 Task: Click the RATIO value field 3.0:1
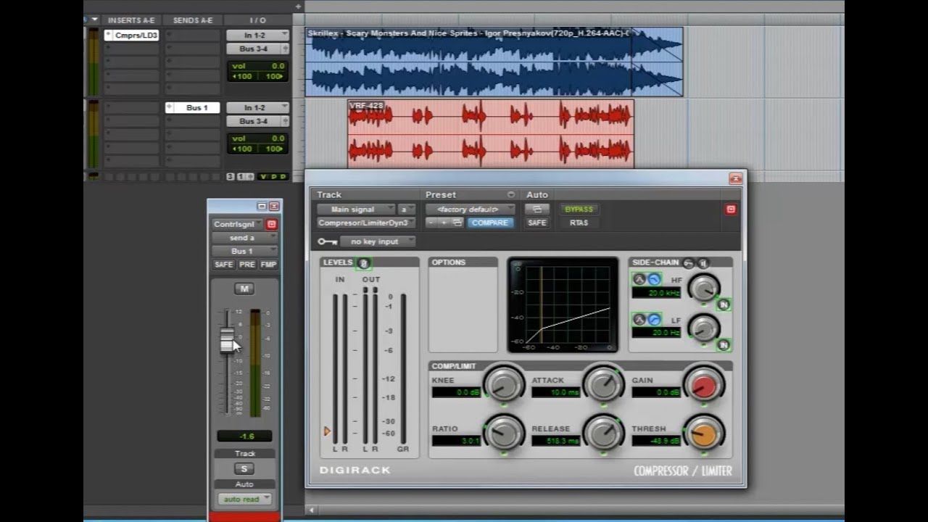pyautogui.click(x=456, y=441)
